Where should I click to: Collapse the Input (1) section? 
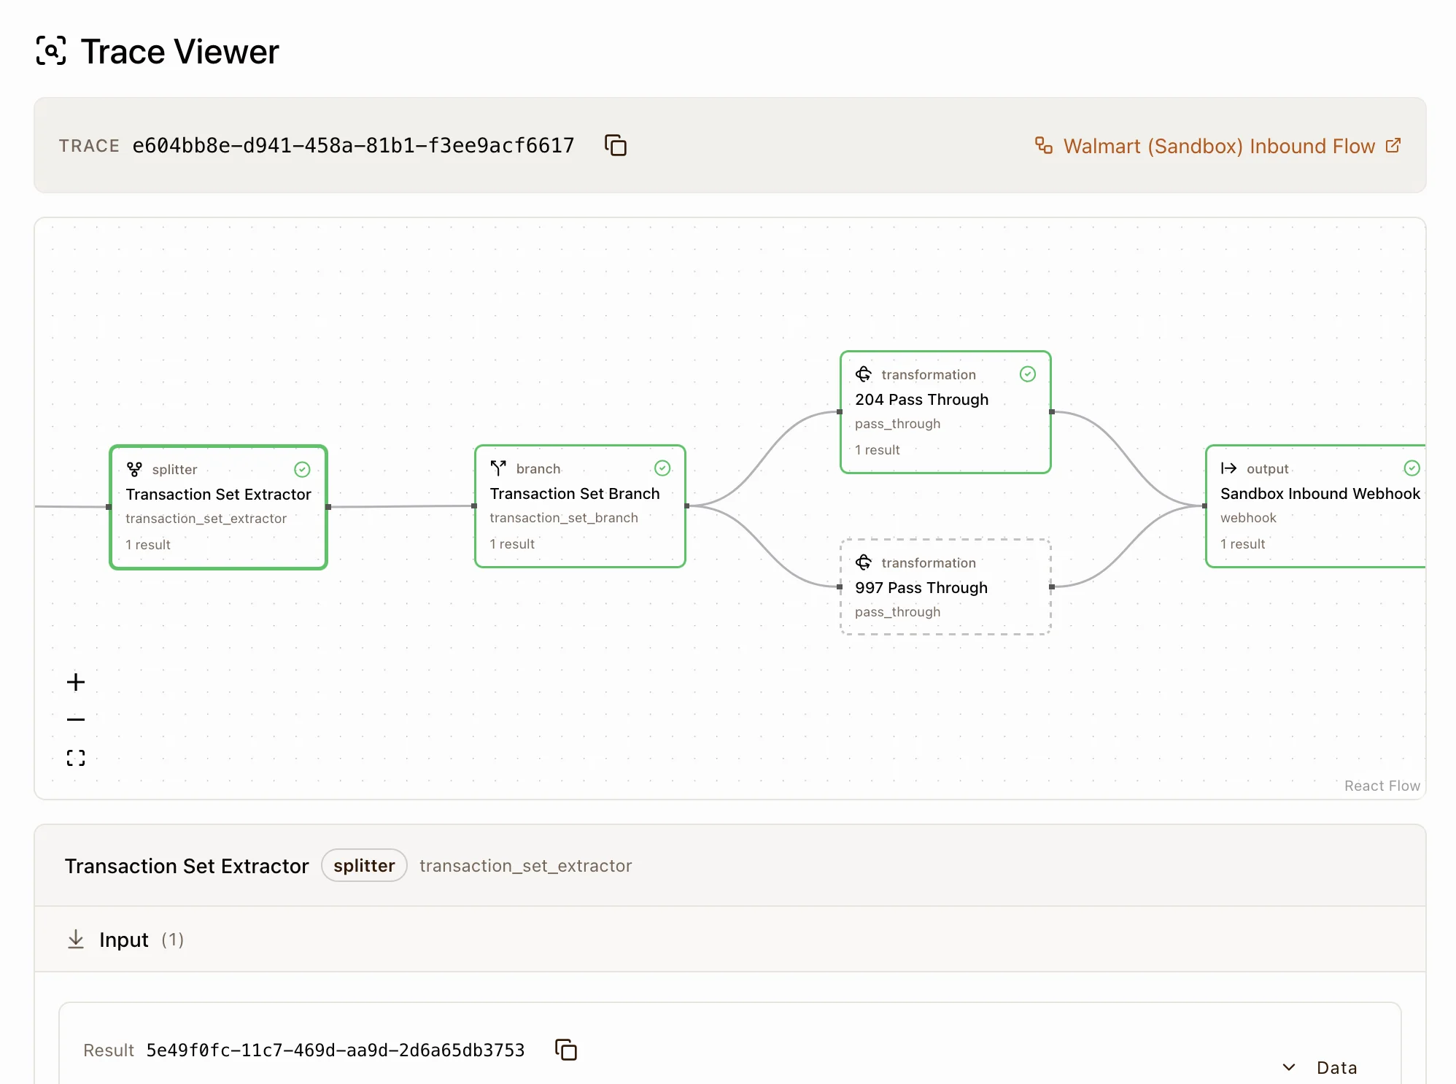tap(730, 940)
